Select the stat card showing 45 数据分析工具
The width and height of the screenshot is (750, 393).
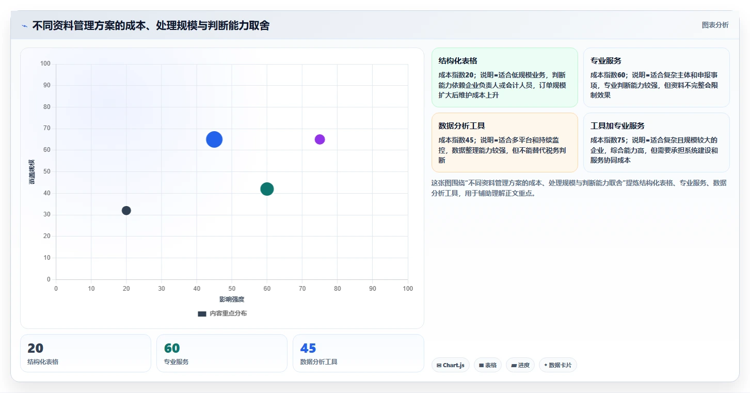358,353
